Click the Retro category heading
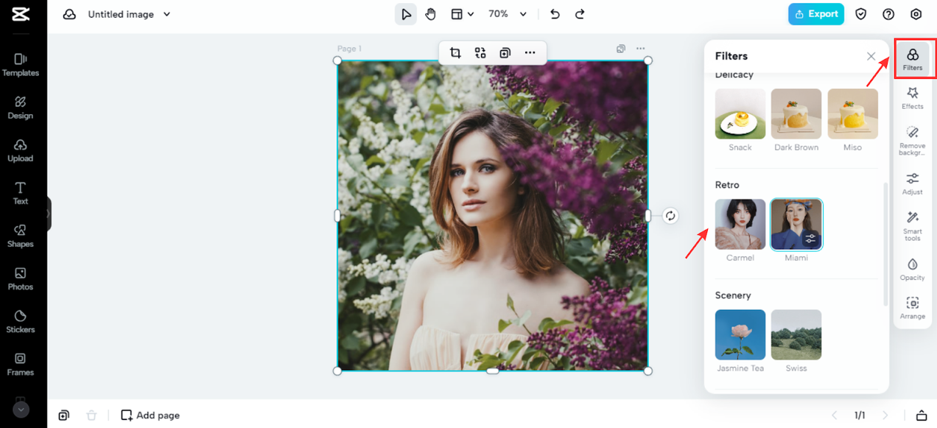 (727, 185)
